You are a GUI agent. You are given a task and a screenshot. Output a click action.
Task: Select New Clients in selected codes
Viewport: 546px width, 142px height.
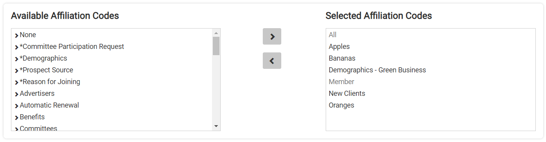tap(347, 93)
